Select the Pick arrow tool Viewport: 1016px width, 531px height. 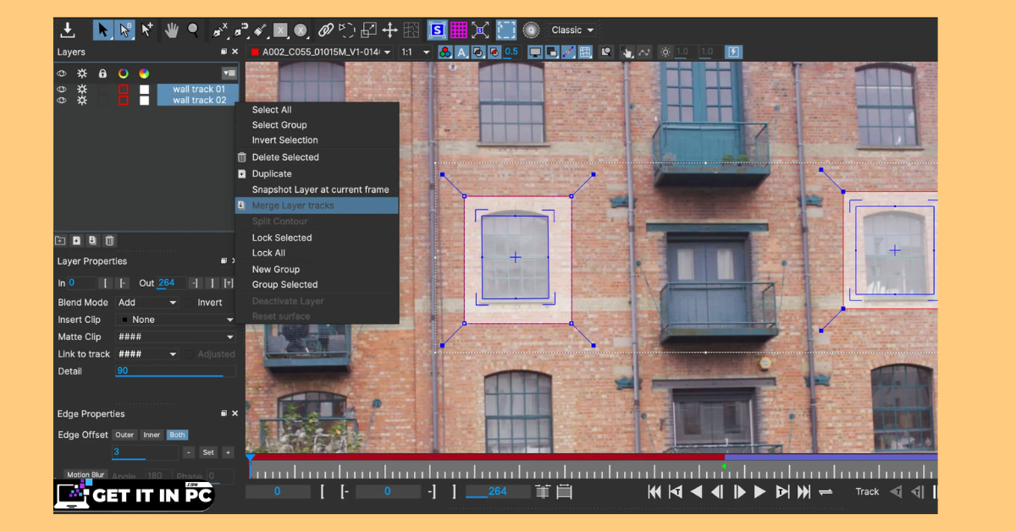coord(103,30)
